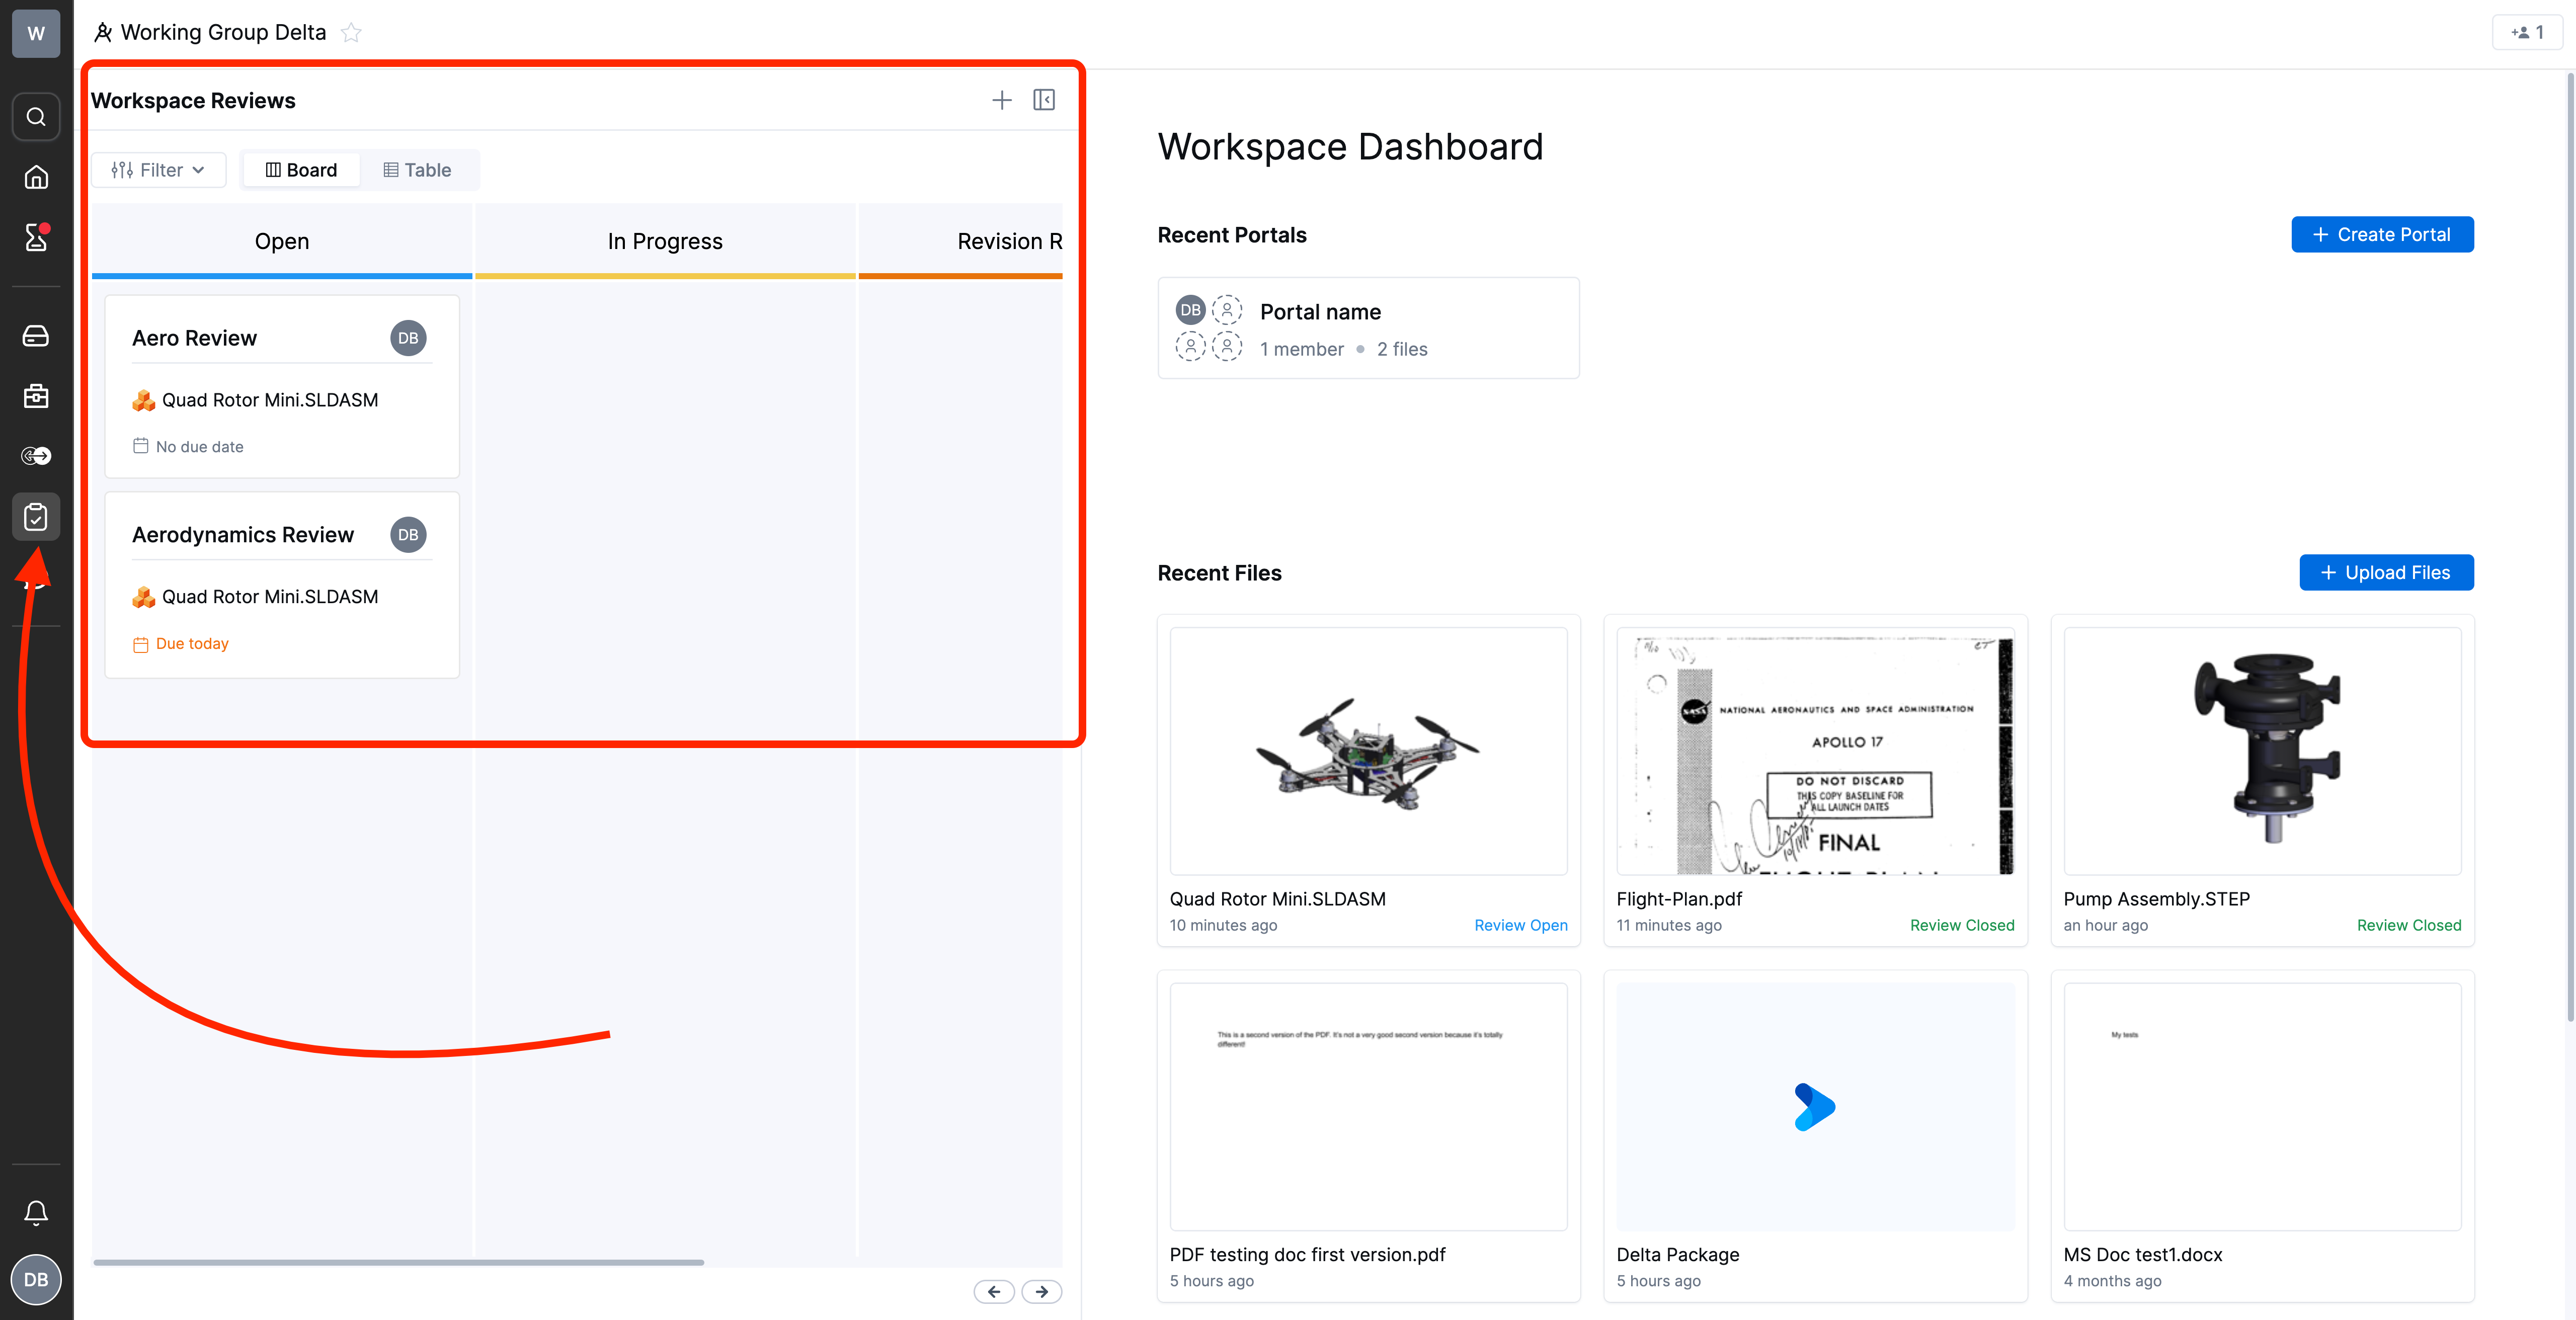The height and width of the screenshot is (1320, 2576).
Task: Toggle favorite star for Working Group Delta
Action: (351, 33)
